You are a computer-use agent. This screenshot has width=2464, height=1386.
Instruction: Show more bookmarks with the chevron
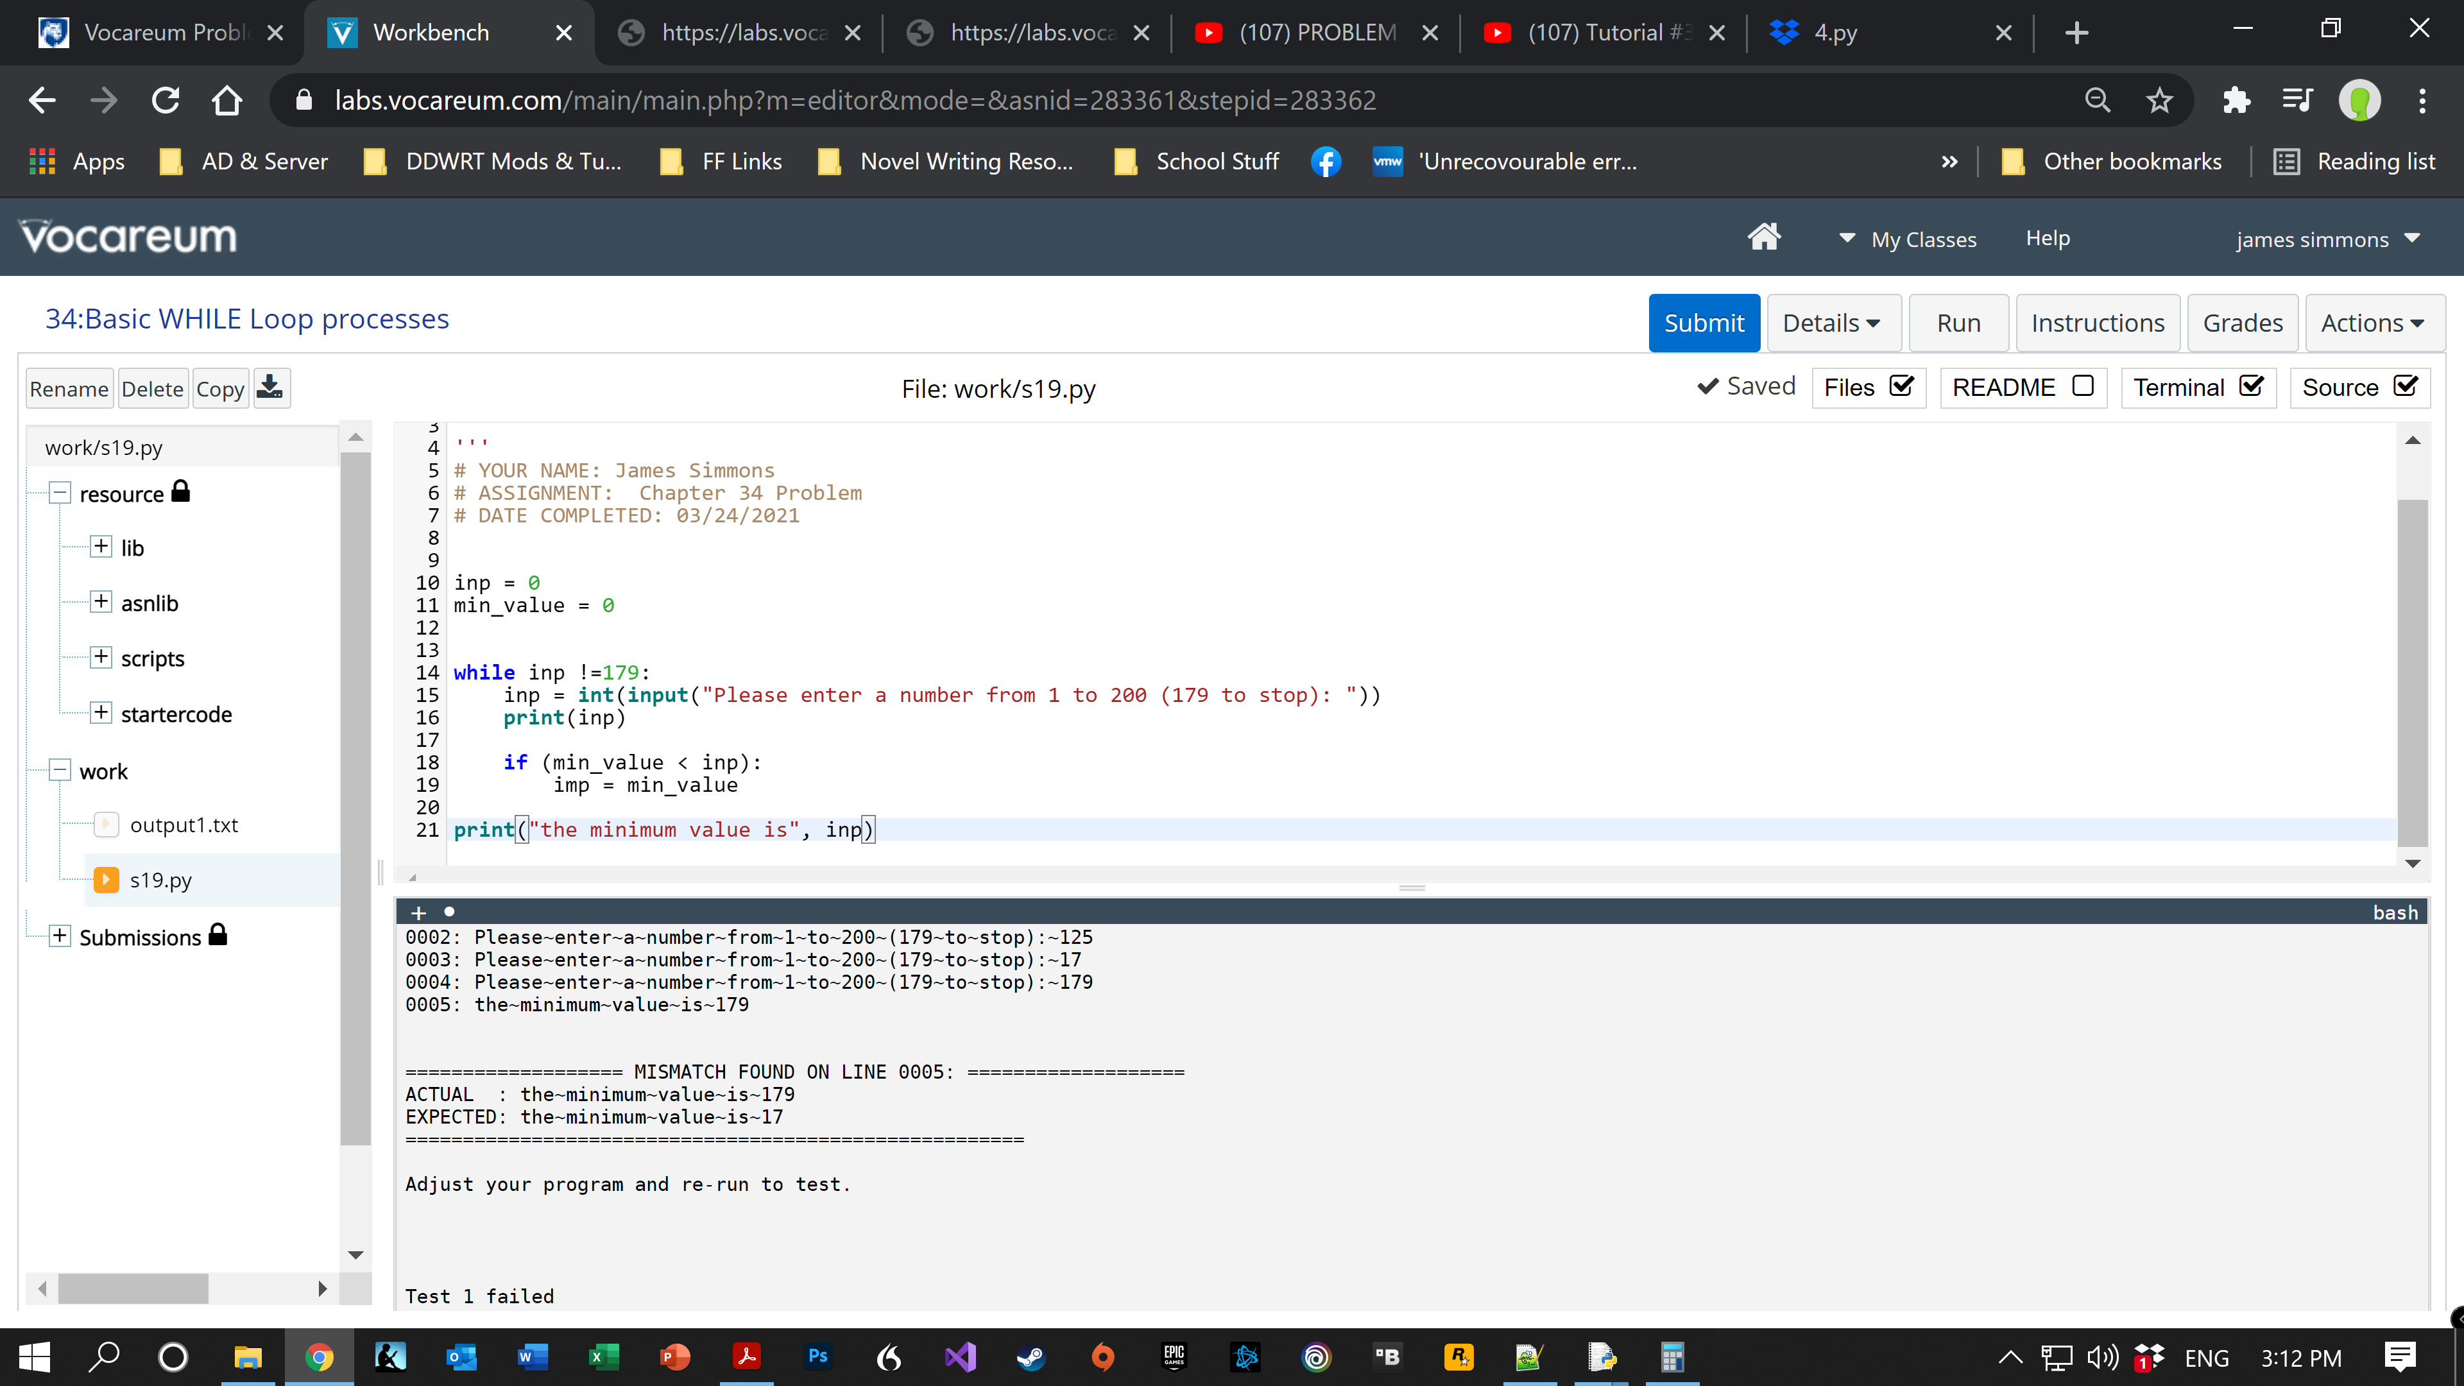1949,162
